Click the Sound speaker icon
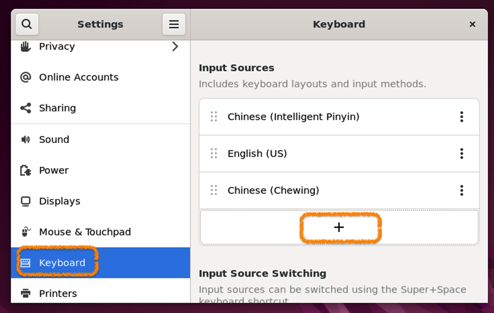Viewport: 494px width, 313px height. [26, 139]
